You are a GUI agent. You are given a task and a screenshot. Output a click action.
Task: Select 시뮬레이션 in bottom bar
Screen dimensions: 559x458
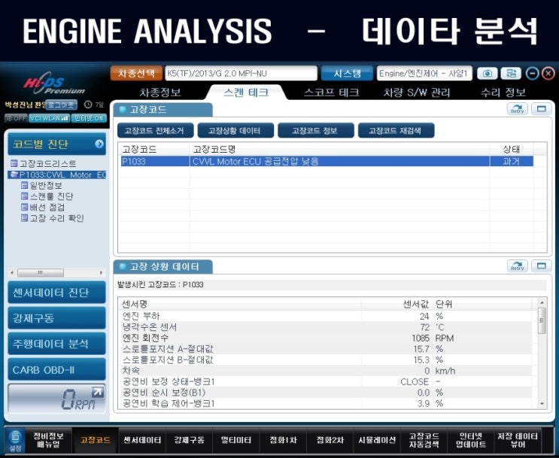pos(377,441)
